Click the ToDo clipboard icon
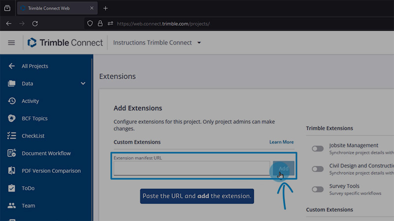This screenshot has height=221, width=394. 11,188
